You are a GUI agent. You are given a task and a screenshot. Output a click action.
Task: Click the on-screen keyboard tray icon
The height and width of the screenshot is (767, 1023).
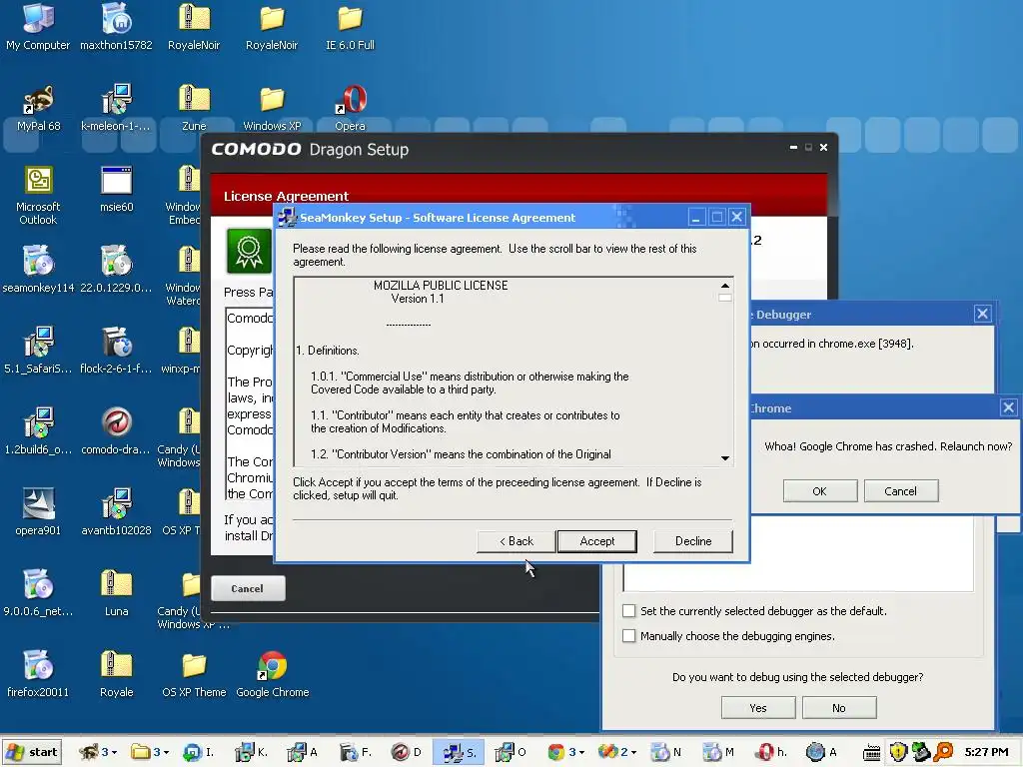tap(871, 753)
